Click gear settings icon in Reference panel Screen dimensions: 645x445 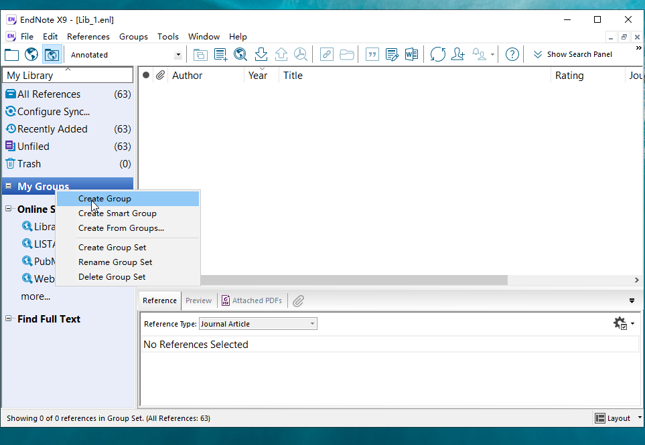click(620, 323)
